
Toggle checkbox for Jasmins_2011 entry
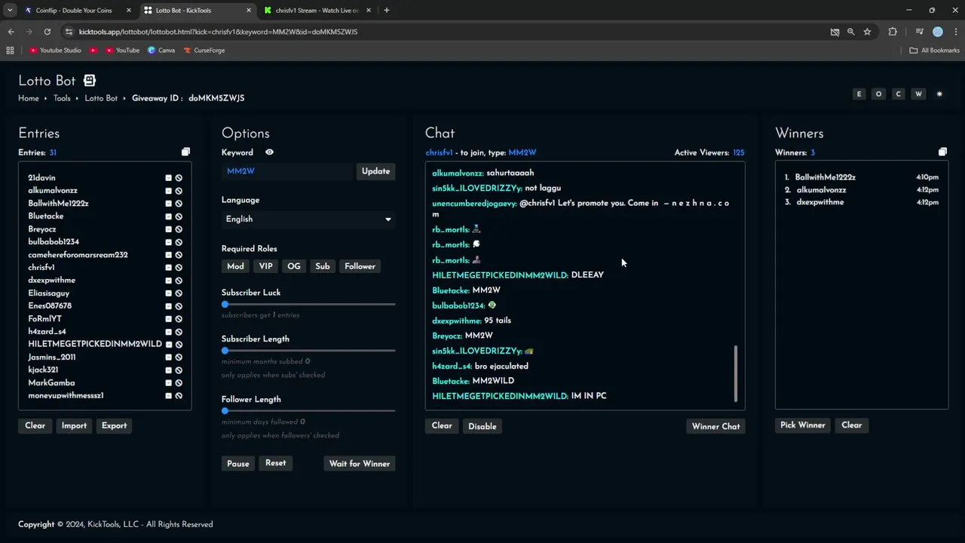(168, 357)
